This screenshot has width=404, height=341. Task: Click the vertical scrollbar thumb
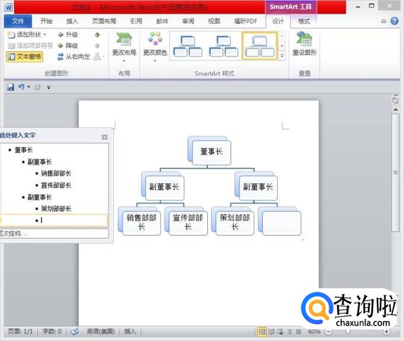pyautogui.click(x=396, y=172)
